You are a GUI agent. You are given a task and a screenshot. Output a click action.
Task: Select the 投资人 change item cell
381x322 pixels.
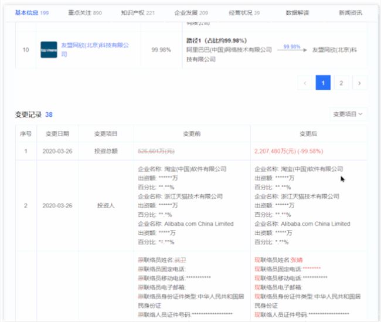coord(106,205)
